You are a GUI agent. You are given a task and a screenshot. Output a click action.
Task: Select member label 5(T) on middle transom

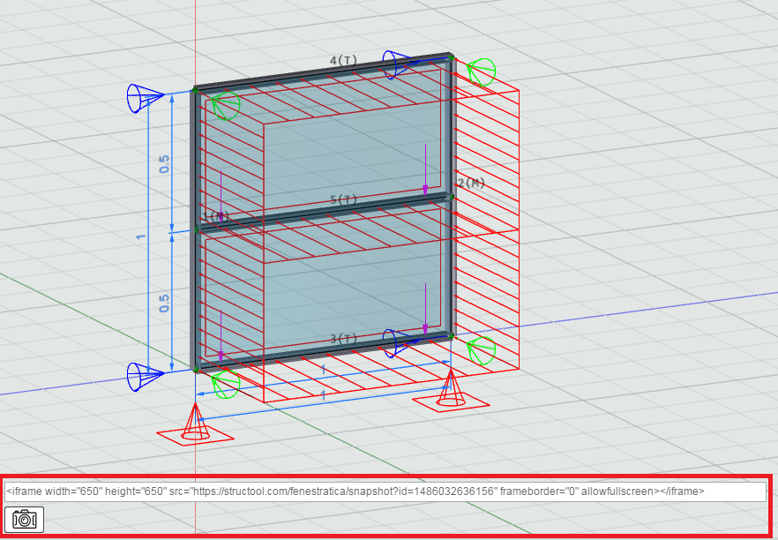pyautogui.click(x=343, y=200)
